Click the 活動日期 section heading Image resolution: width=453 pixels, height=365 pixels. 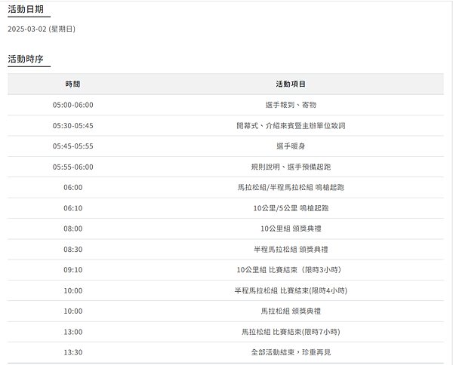[x=26, y=9]
